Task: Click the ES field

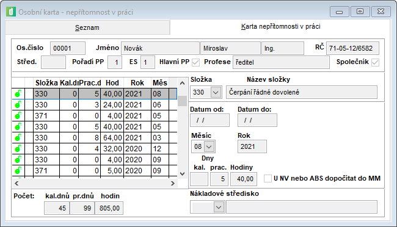Action: 148,62
